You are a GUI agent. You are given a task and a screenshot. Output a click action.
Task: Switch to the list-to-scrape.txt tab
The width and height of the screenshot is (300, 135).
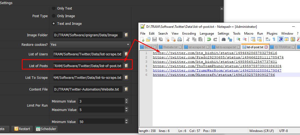point(226,47)
